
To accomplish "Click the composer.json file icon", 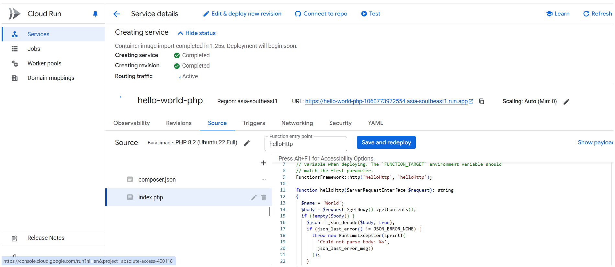I will [x=130, y=179].
